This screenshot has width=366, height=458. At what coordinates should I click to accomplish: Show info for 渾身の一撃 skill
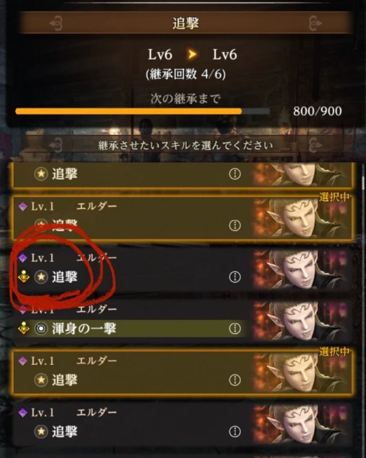coord(234,329)
